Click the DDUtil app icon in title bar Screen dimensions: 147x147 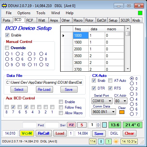(4, 6)
